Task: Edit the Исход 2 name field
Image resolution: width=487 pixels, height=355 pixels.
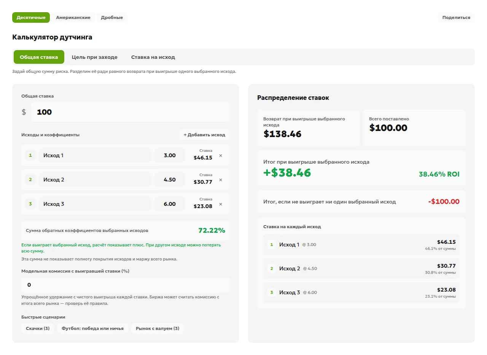Action: [95, 180]
